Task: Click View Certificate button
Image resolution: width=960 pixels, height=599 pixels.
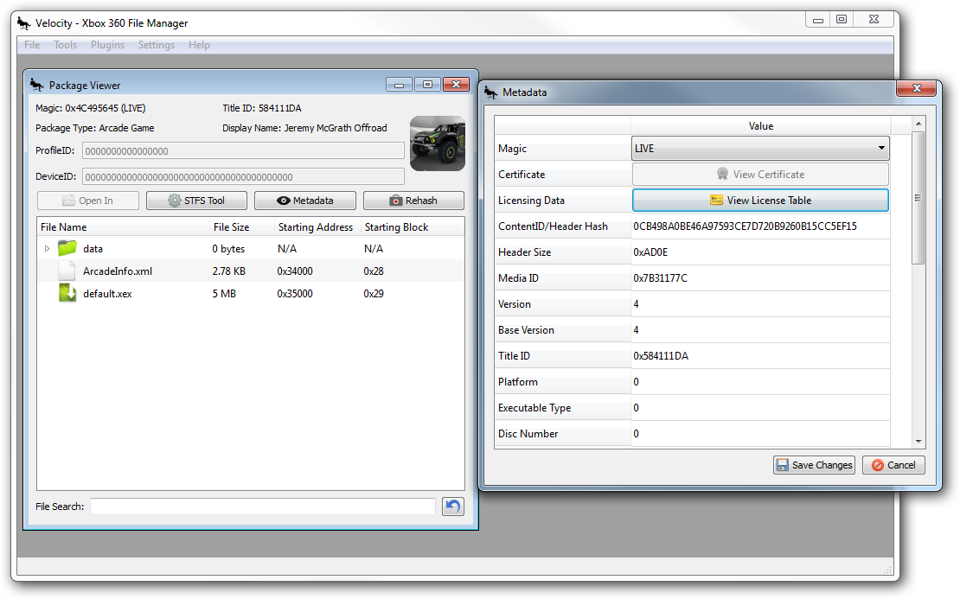Action: point(760,175)
